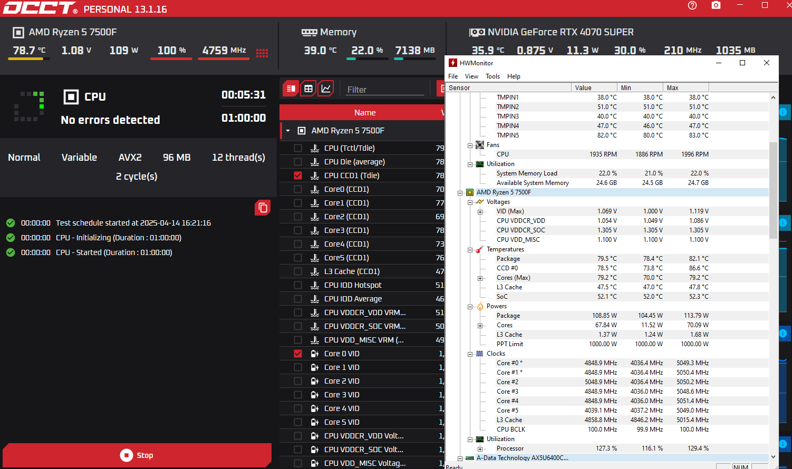Click the AMD Ryzen 5 7500F chip icon in HWMonitor
The width and height of the screenshot is (792, 469).
(470, 192)
